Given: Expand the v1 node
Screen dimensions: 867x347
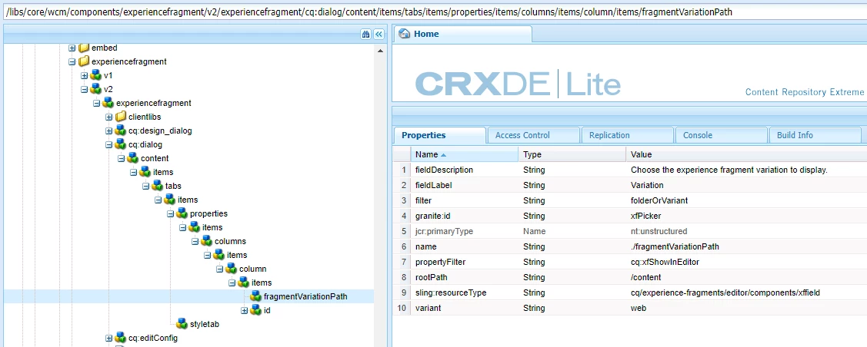Looking at the screenshot, I should [84, 75].
